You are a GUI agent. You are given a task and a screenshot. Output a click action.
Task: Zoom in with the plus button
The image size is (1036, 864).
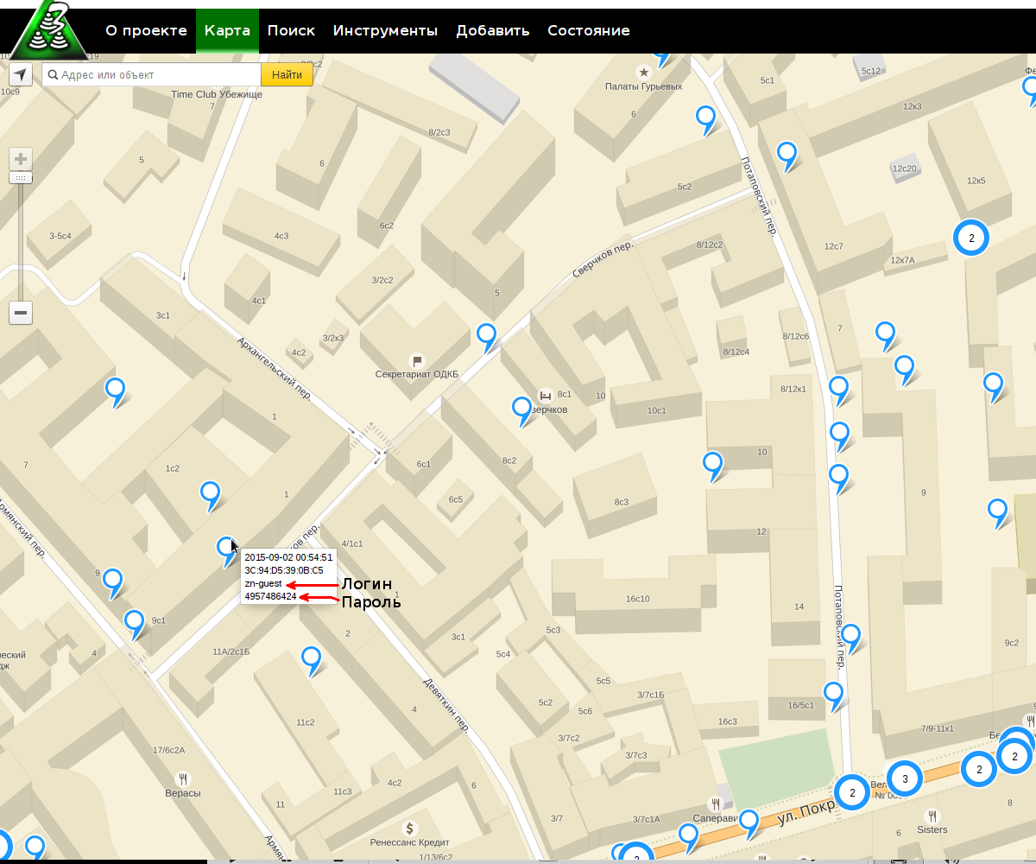(21, 159)
